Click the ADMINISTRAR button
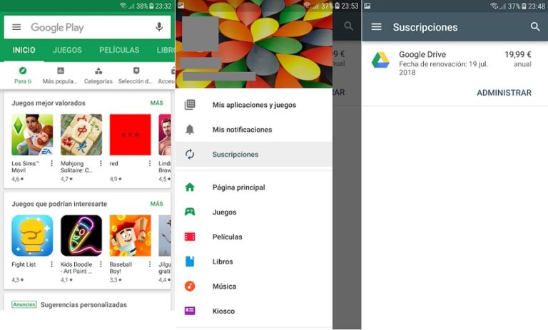548x330 pixels. [x=504, y=93]
